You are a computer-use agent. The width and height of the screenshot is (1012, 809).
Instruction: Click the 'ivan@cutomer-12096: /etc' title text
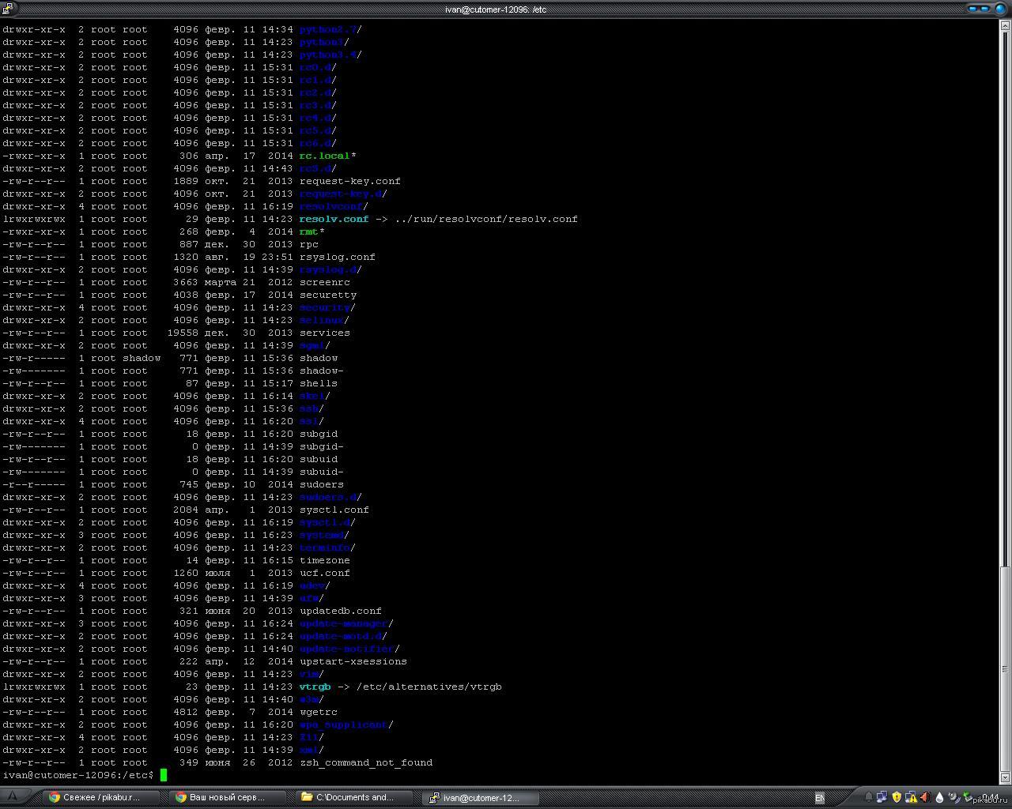(496, 9)
